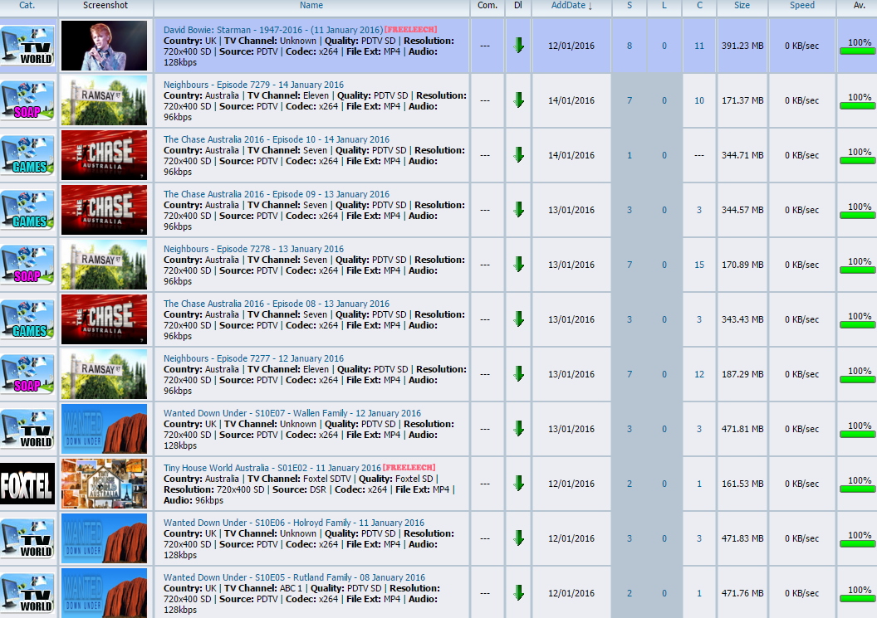877x618 pixels.
Task: Open Wanted Down Under S10E05 Rutland Family link
Action: [294, 577]
